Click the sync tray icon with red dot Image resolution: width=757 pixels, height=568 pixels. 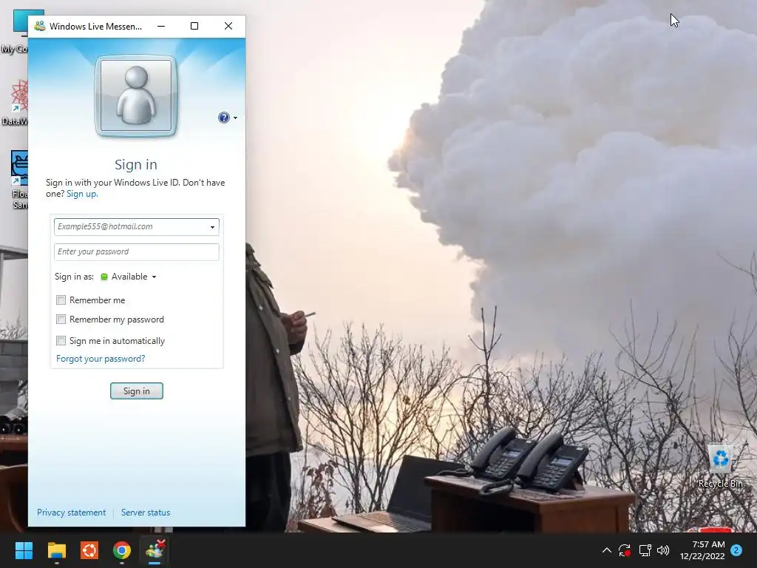(625, 550)
